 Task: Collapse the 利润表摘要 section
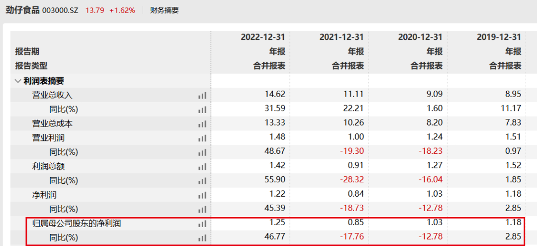[18, 81]
